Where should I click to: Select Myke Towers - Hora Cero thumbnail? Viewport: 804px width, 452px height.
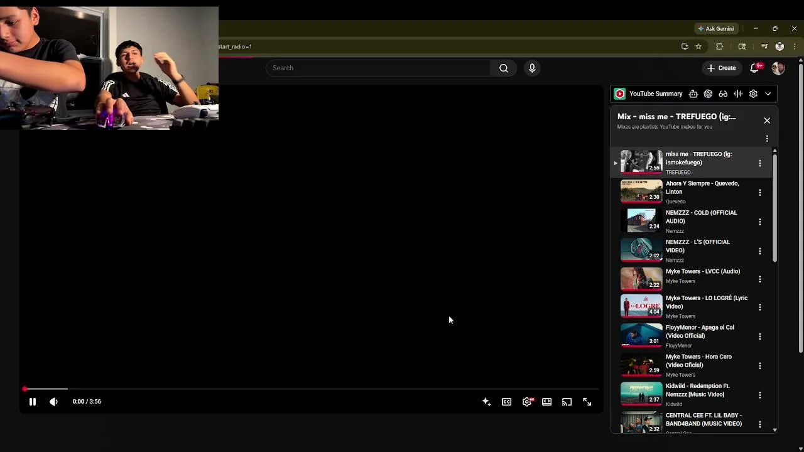point(641,365)
